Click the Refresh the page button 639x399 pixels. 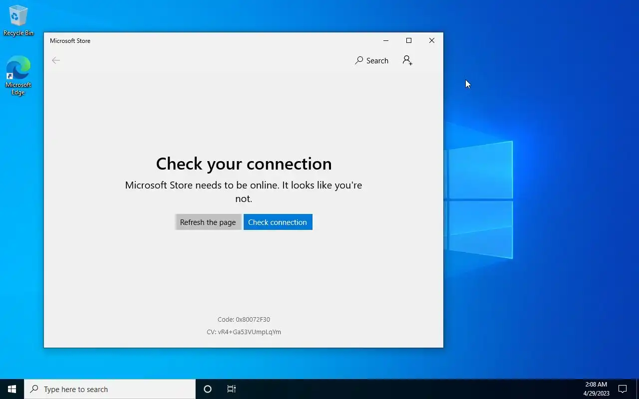(x=208, y=222)
